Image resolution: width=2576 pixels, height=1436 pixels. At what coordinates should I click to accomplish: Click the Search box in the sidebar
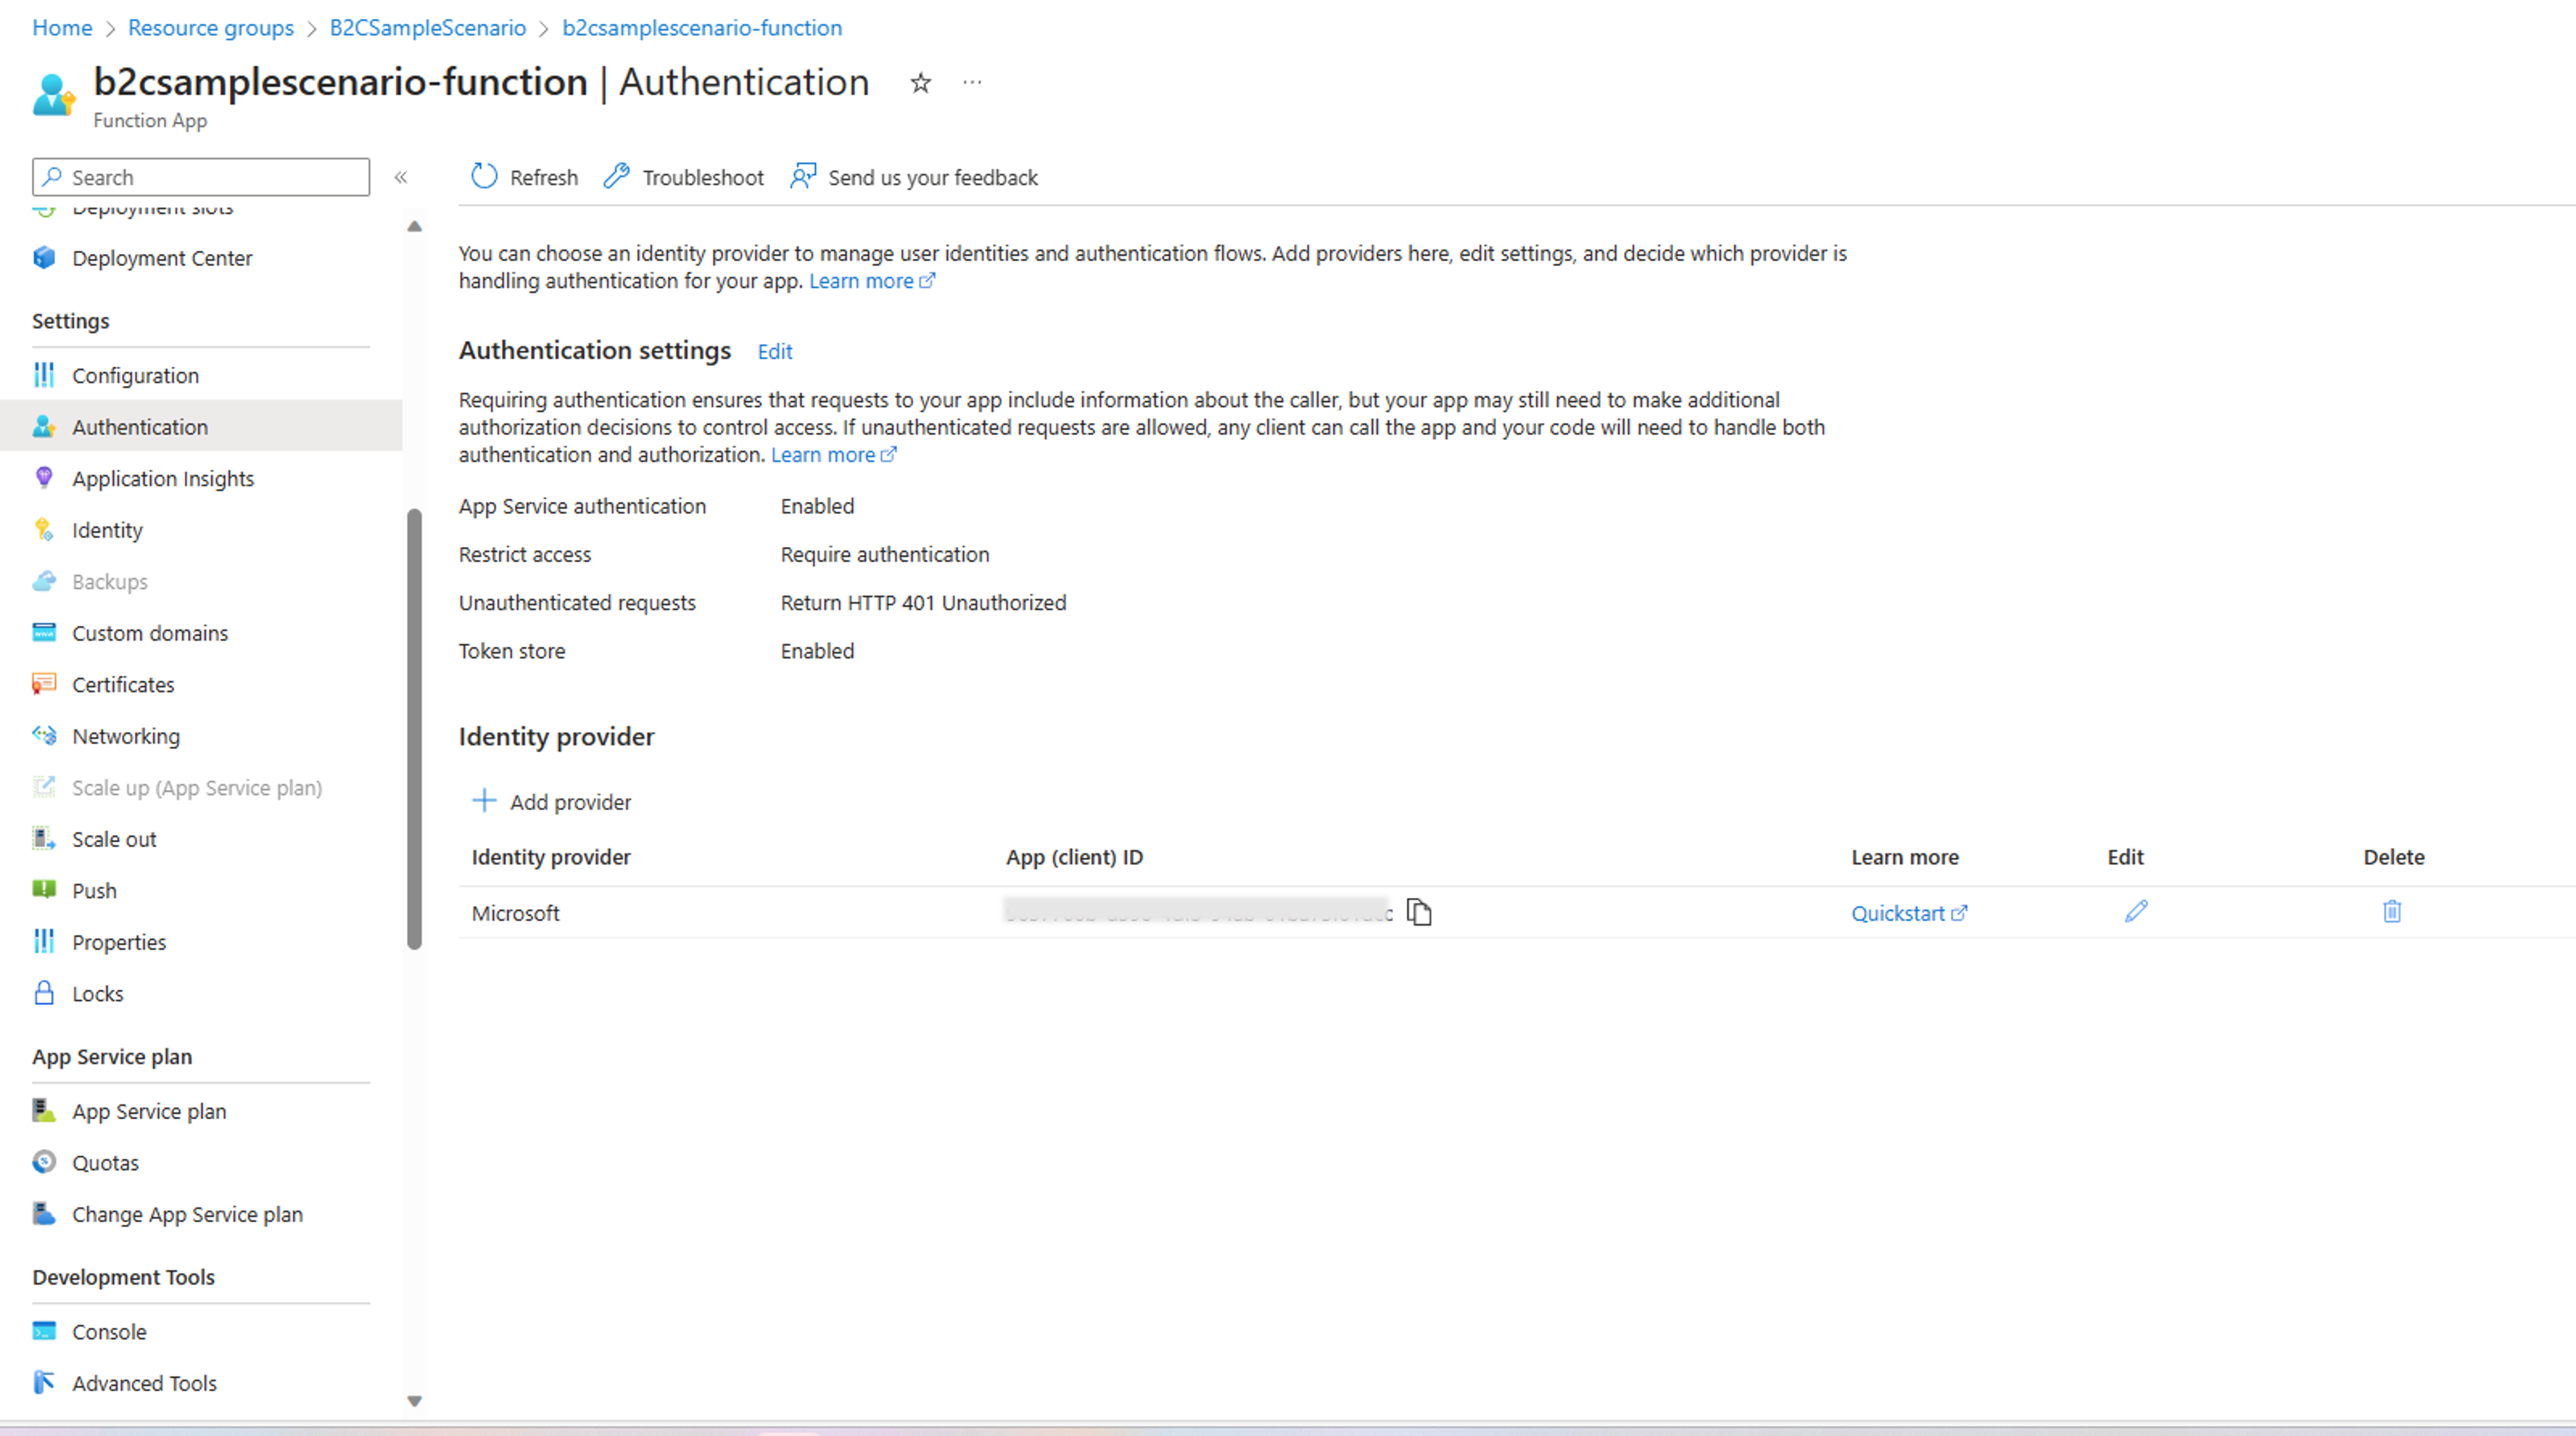tap(200, 177)
